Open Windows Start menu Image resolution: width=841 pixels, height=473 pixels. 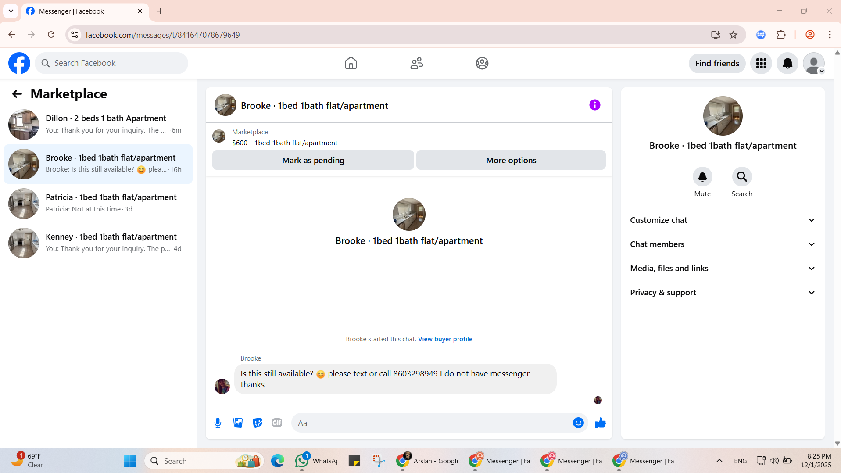click(x=130, y=461)
